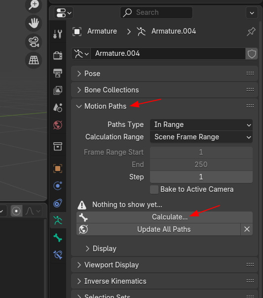
Task: Click the Bone Collections panel drag grip
Action: (x=250, y=90)
